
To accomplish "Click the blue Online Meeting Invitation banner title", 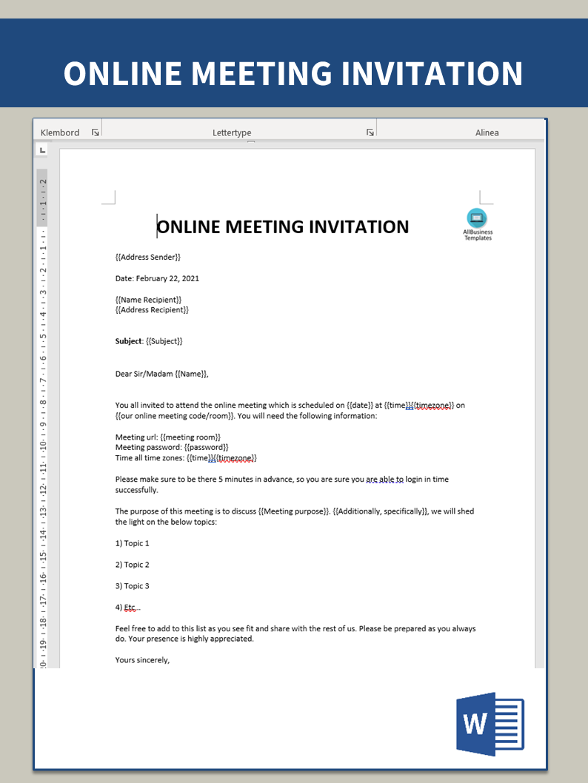I will (x=293, y=73).
